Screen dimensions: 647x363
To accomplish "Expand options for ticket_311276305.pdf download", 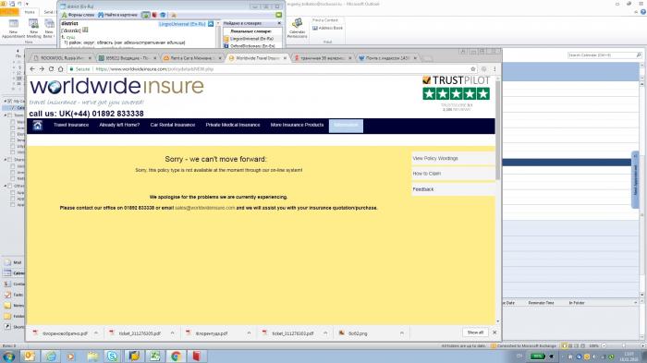I will 172,333.
